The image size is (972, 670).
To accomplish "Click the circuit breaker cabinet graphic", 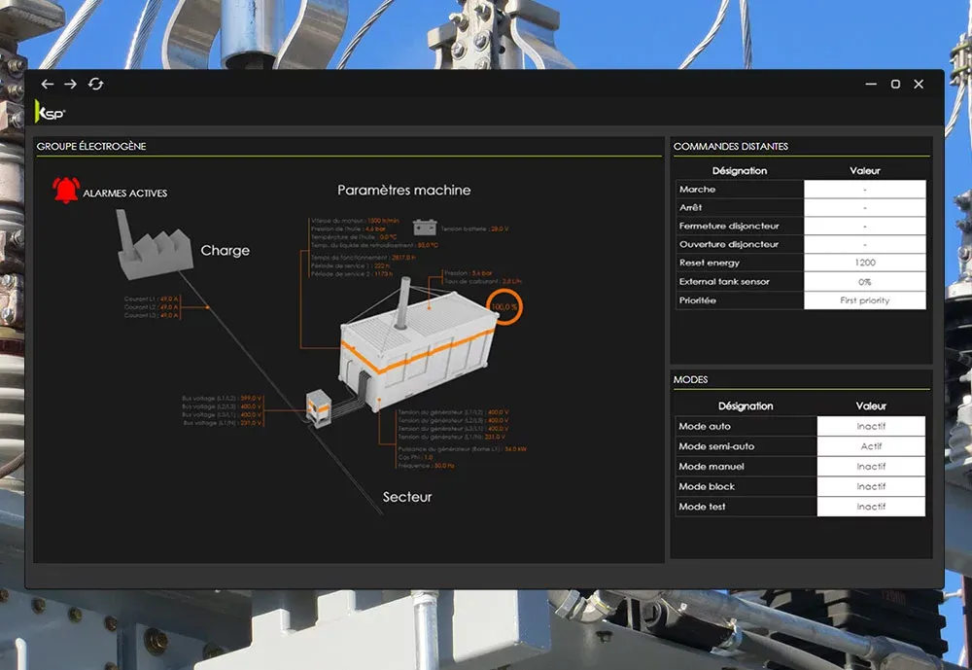I will [320, 407].
